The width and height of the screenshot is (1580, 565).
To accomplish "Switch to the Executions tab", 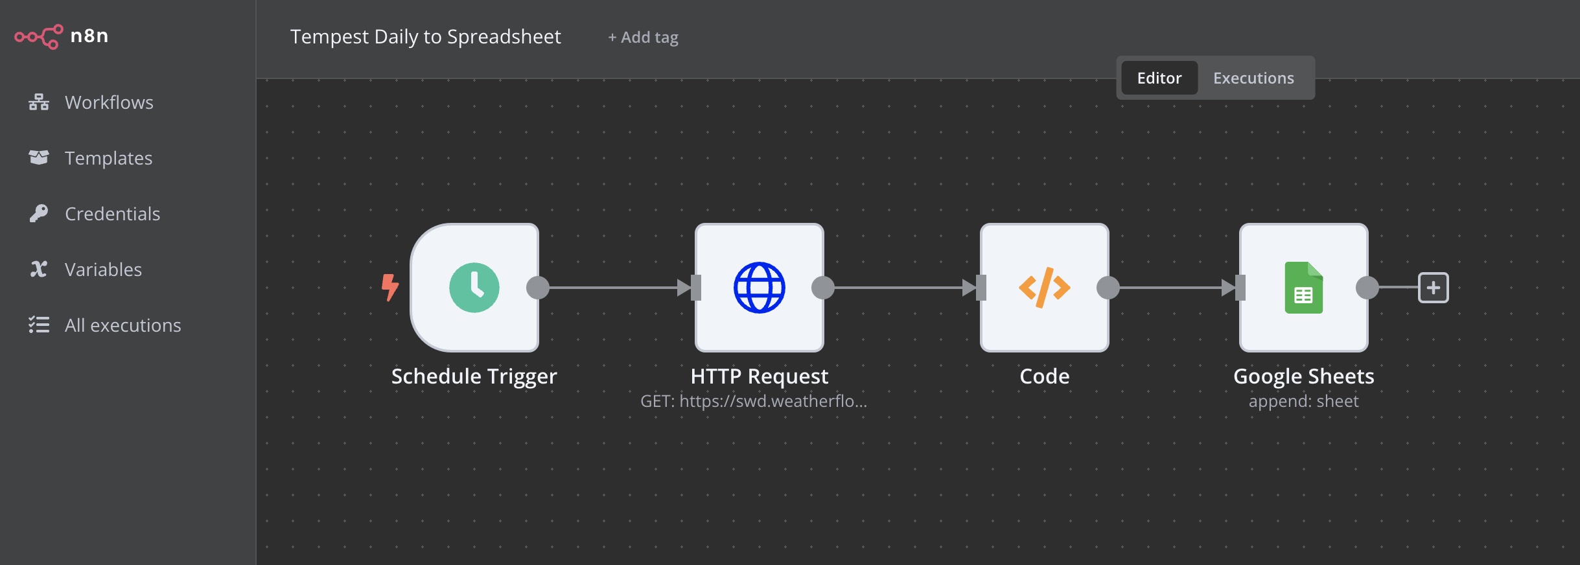I will (x=1253, y=78).
